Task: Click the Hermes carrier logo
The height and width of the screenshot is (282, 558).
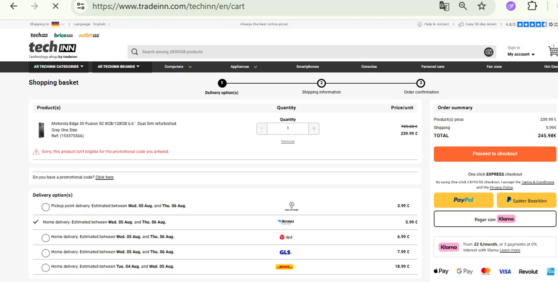Action: 286,222
